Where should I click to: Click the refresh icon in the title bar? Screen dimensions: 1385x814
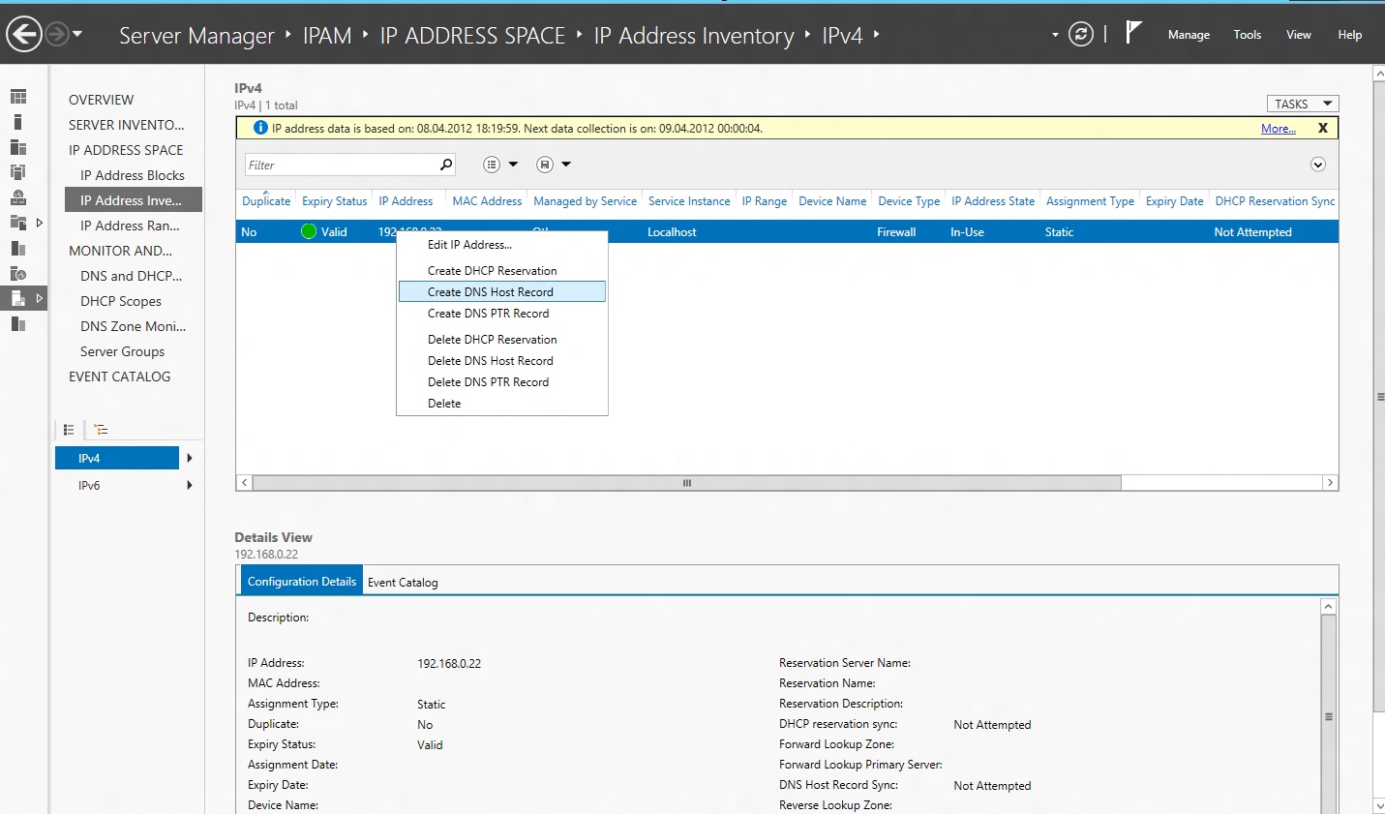[1081, 32]
